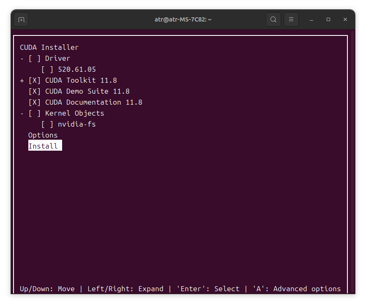Click the CUDA Demo Suite 11.8 label
The image size is (366, 306).
tap(87, 91)
